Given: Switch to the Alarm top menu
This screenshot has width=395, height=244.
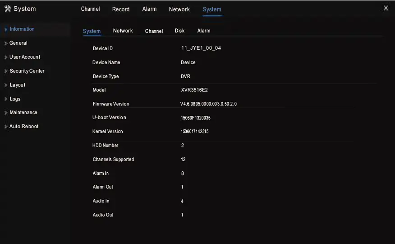Looking at the screenshot, I should [x=149, y=9].
